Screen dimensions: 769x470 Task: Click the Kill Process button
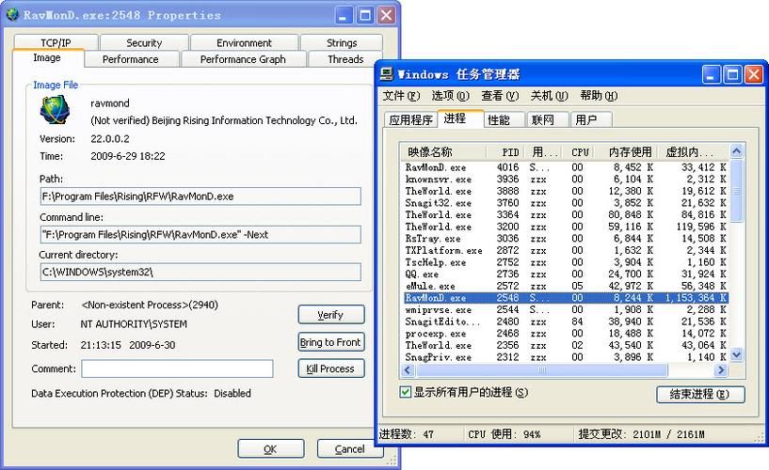(331, 368)
